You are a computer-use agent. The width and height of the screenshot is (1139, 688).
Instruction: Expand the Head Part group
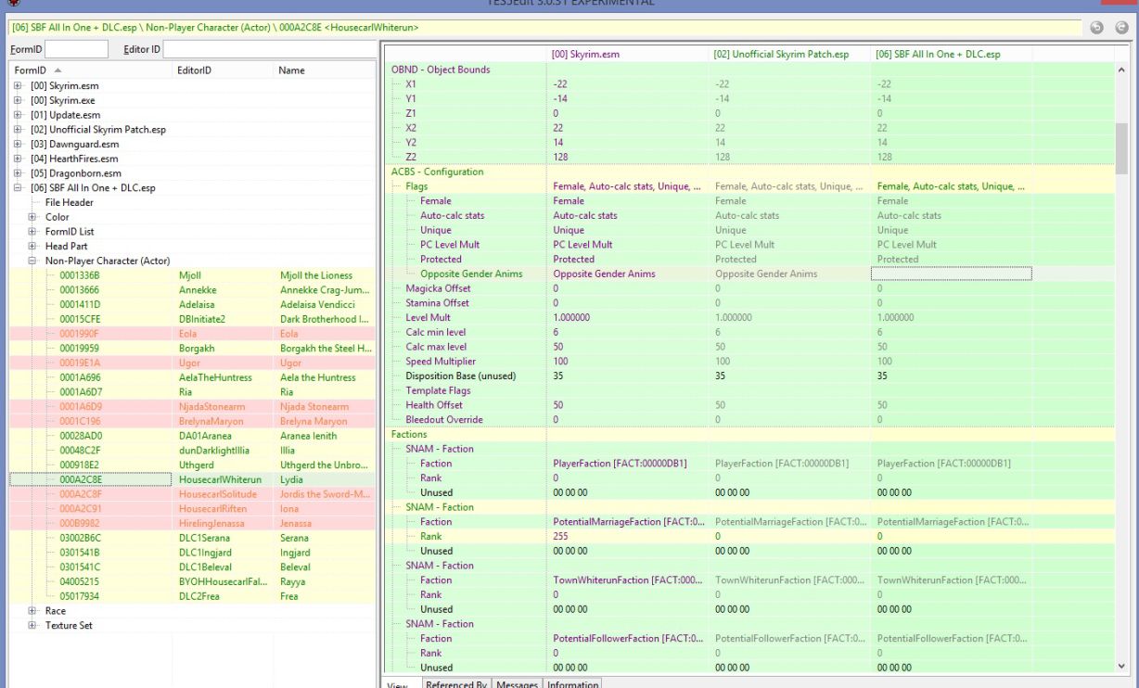point(32,247)
